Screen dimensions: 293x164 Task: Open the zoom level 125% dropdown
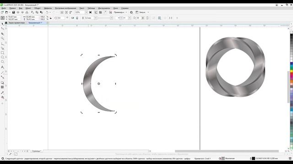coord(87,12)
